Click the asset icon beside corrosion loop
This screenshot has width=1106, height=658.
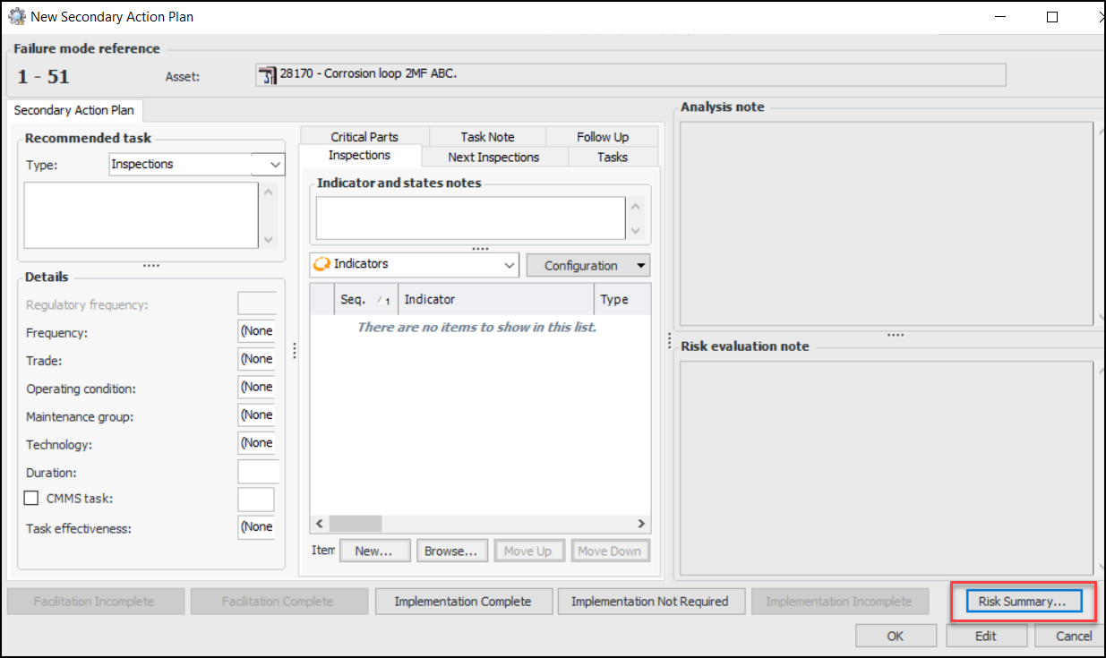point(267,74)
